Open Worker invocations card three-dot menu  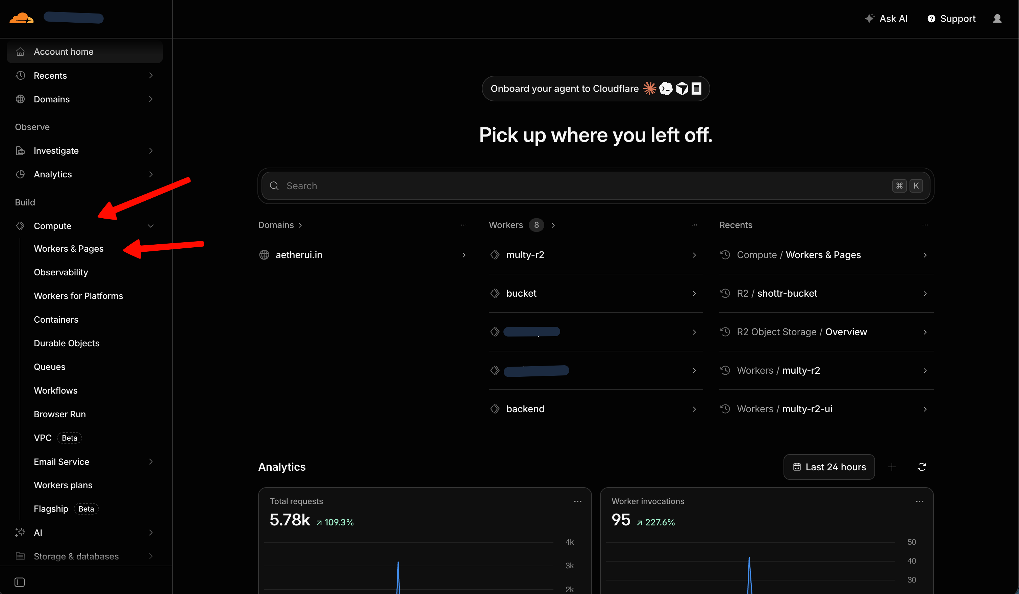coord(920,501)
